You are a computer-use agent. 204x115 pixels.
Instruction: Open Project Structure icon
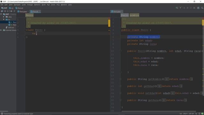(x=198, y=8)
